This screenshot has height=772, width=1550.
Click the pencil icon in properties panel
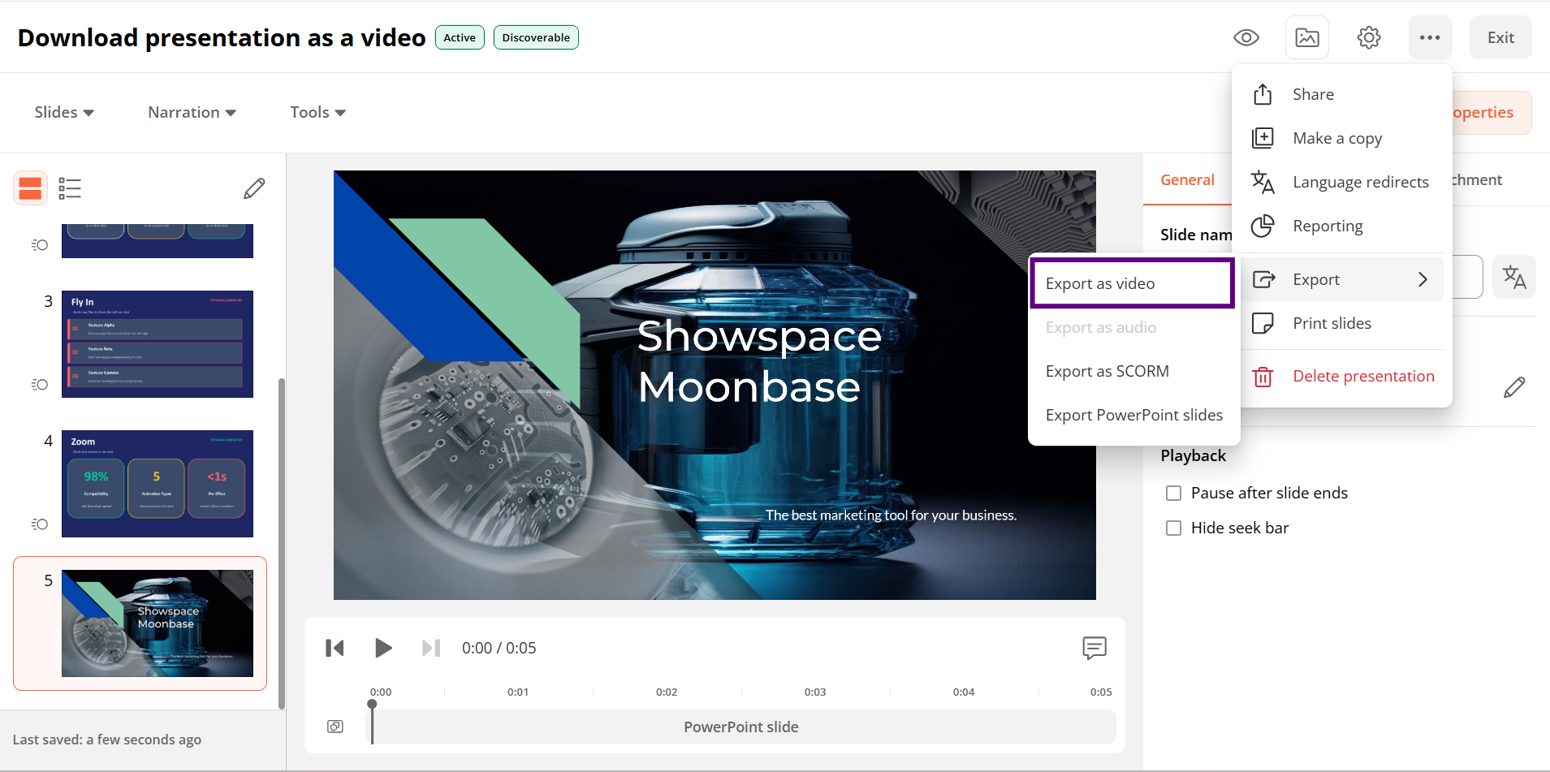[x=1514, y=387]
